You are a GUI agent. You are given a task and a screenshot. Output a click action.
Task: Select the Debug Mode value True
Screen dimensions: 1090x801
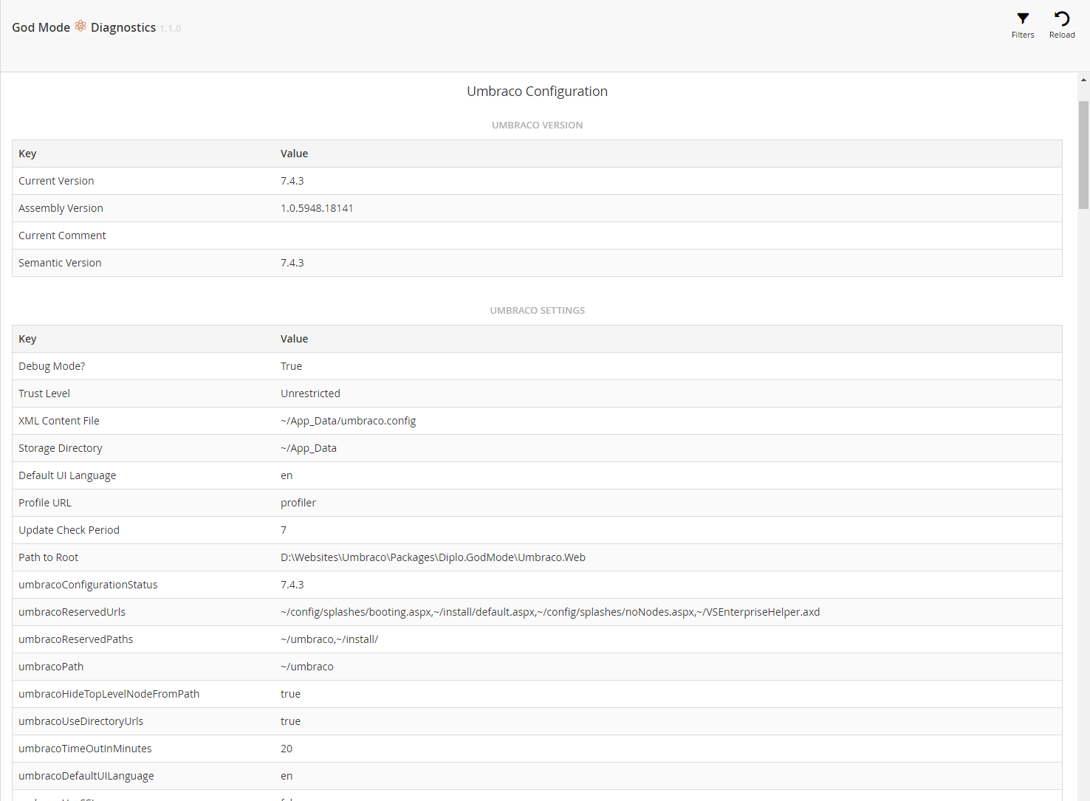291,366
